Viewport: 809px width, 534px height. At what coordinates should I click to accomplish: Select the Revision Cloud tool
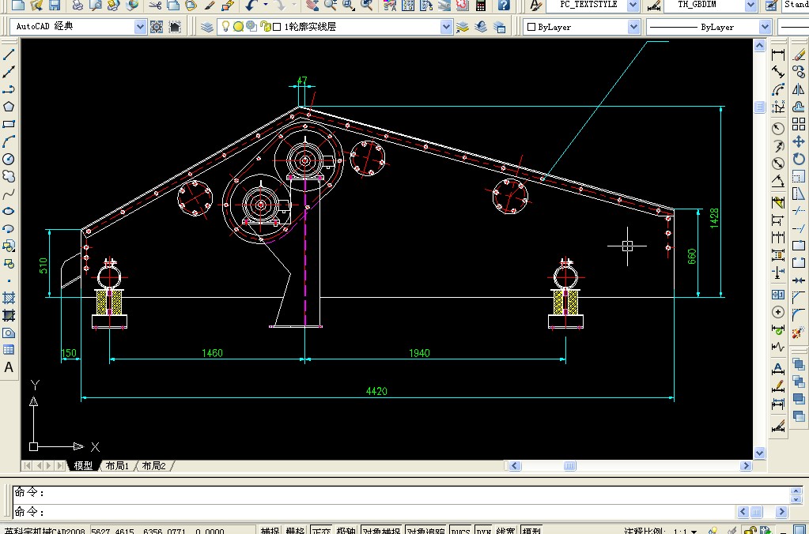[x=9, y=176]
